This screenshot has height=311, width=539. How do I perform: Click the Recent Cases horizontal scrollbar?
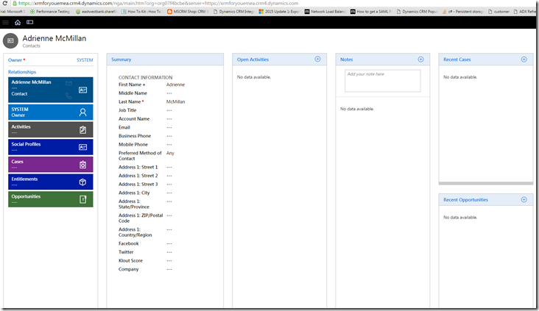[486, 183]
